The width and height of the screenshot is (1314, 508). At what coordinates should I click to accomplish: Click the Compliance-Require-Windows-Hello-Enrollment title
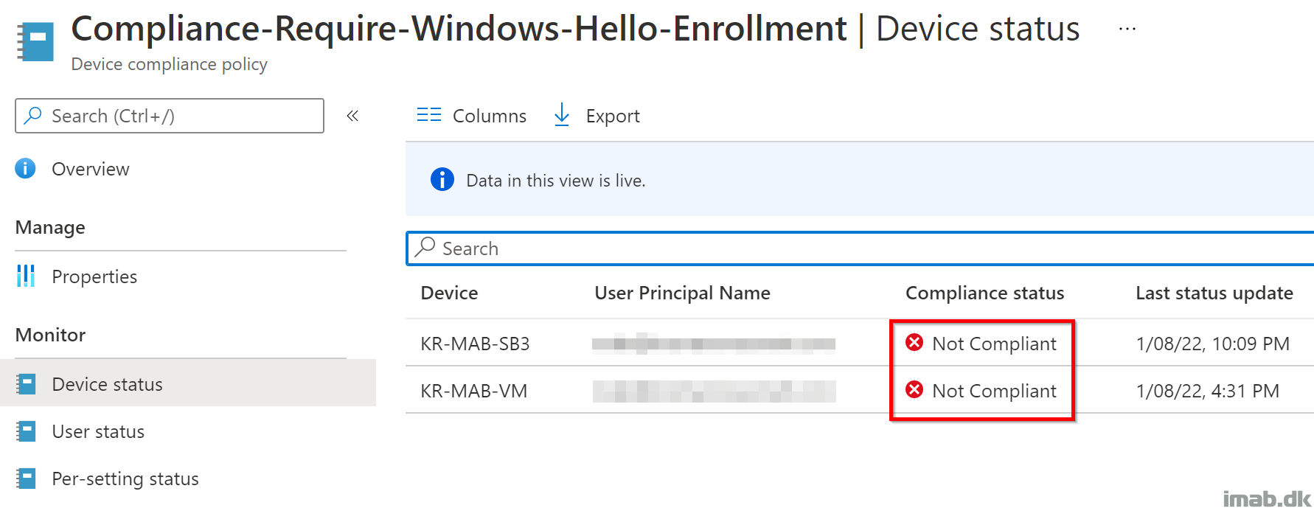point(459,29)
